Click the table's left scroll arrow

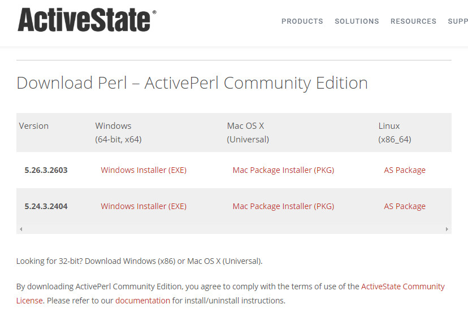click(x=21, y=229)
